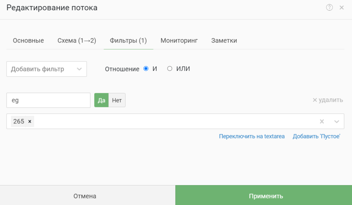This screenshot has height=205, width=352.
Task: Remove the 265 tag from the filter values
Action: pyautogui.click(x=30, y=121)
